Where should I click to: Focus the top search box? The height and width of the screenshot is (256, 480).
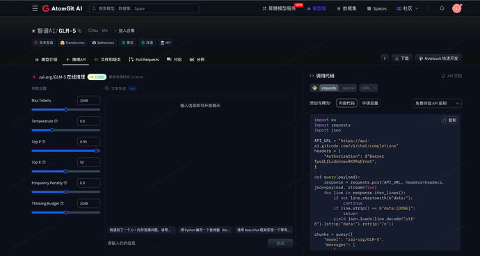pyautogui.click(x=144, y=8)
